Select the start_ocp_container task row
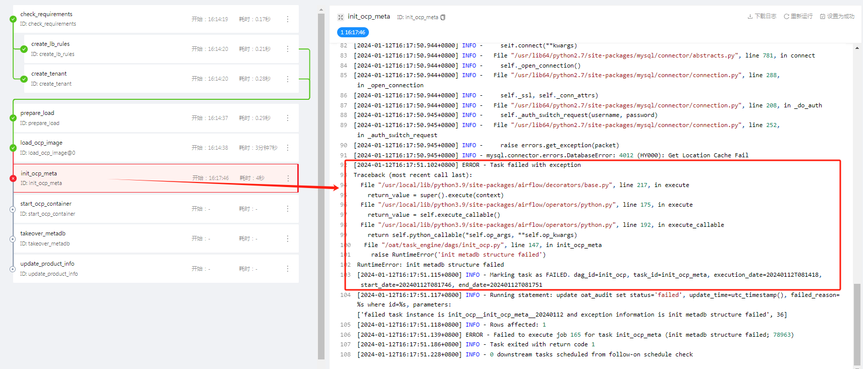 (156, 209)
